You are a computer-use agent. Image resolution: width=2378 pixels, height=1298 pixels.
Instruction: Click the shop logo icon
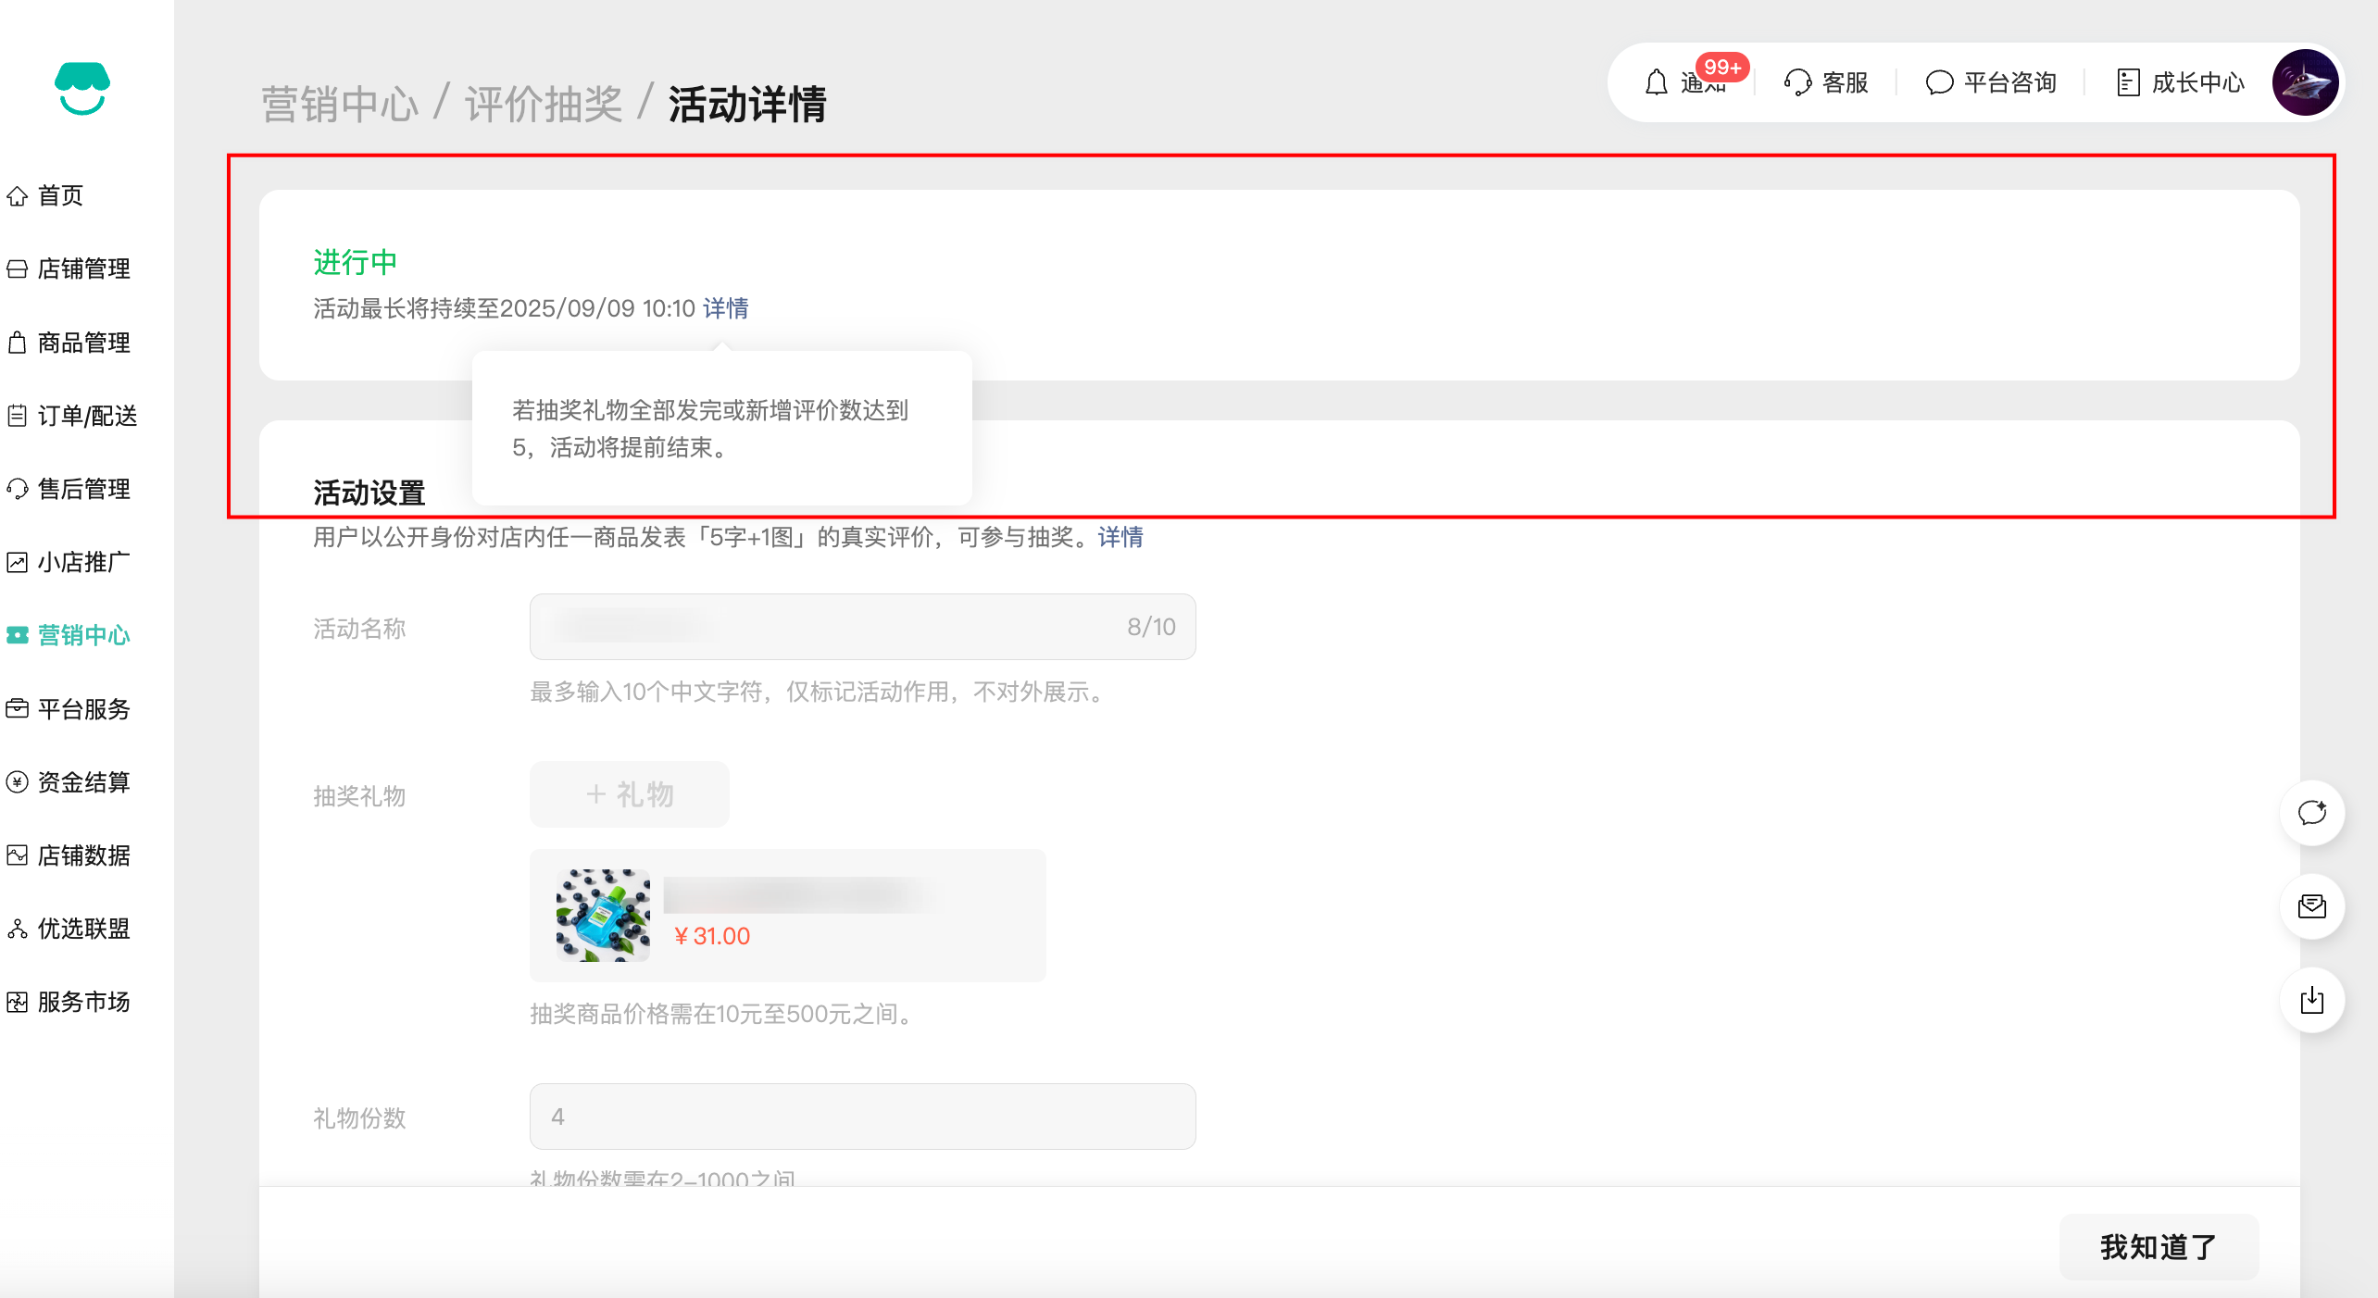(x=82, y=89)
